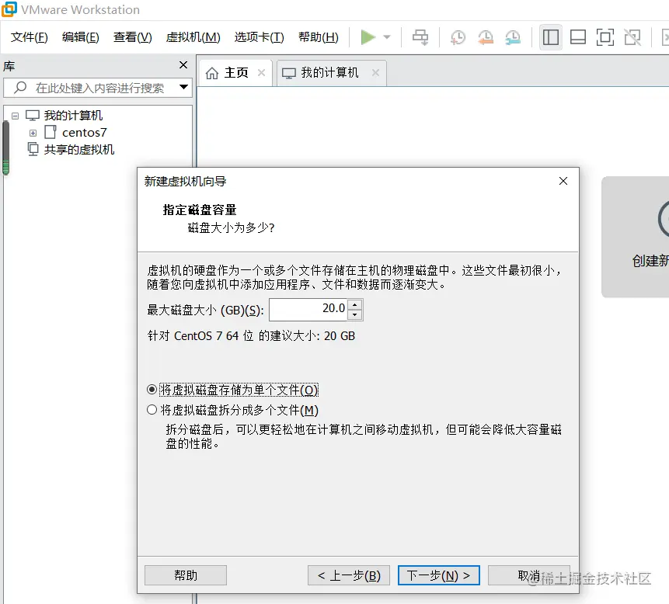Viewport: 669px width, 604px height.
Task: Open the 选项卡(T) menu
Action: tap(259, 37)
